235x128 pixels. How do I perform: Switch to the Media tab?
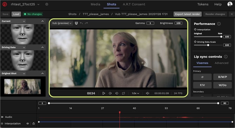click(95, 4)
